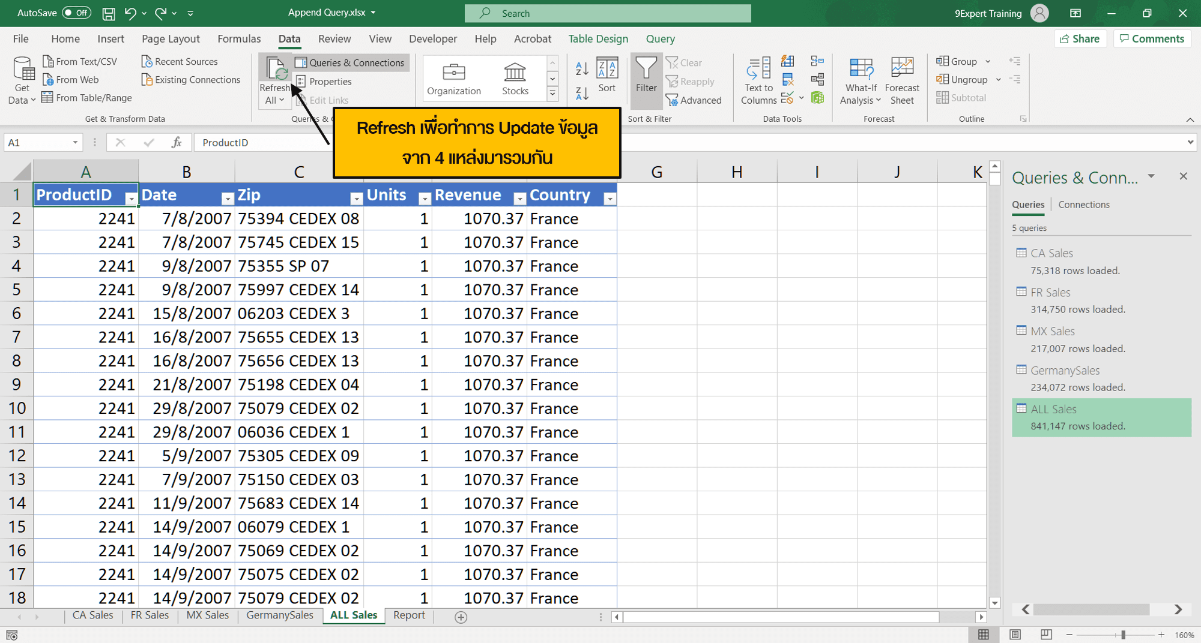The width and height of the screenshot is (1201, 643).
Task: Click the Refresh All icon
Action: pyautogui.click(x=276, y=70)
